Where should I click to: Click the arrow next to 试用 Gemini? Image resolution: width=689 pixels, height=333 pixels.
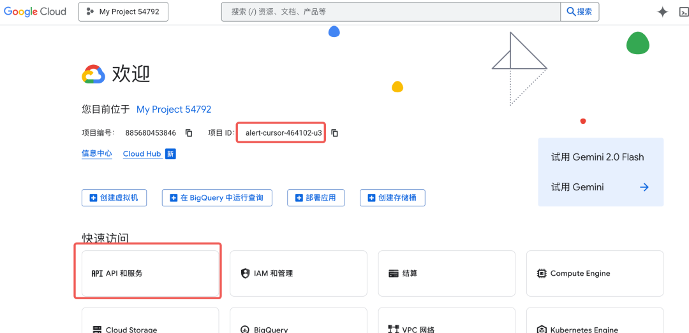coord(644,187)
